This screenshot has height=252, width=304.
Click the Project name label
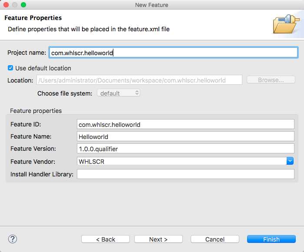(x=27, y=53)
